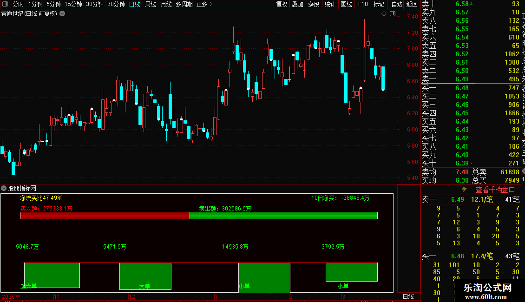Add stock via +自选 button
The image size is (525, 302).
(395, 4)
